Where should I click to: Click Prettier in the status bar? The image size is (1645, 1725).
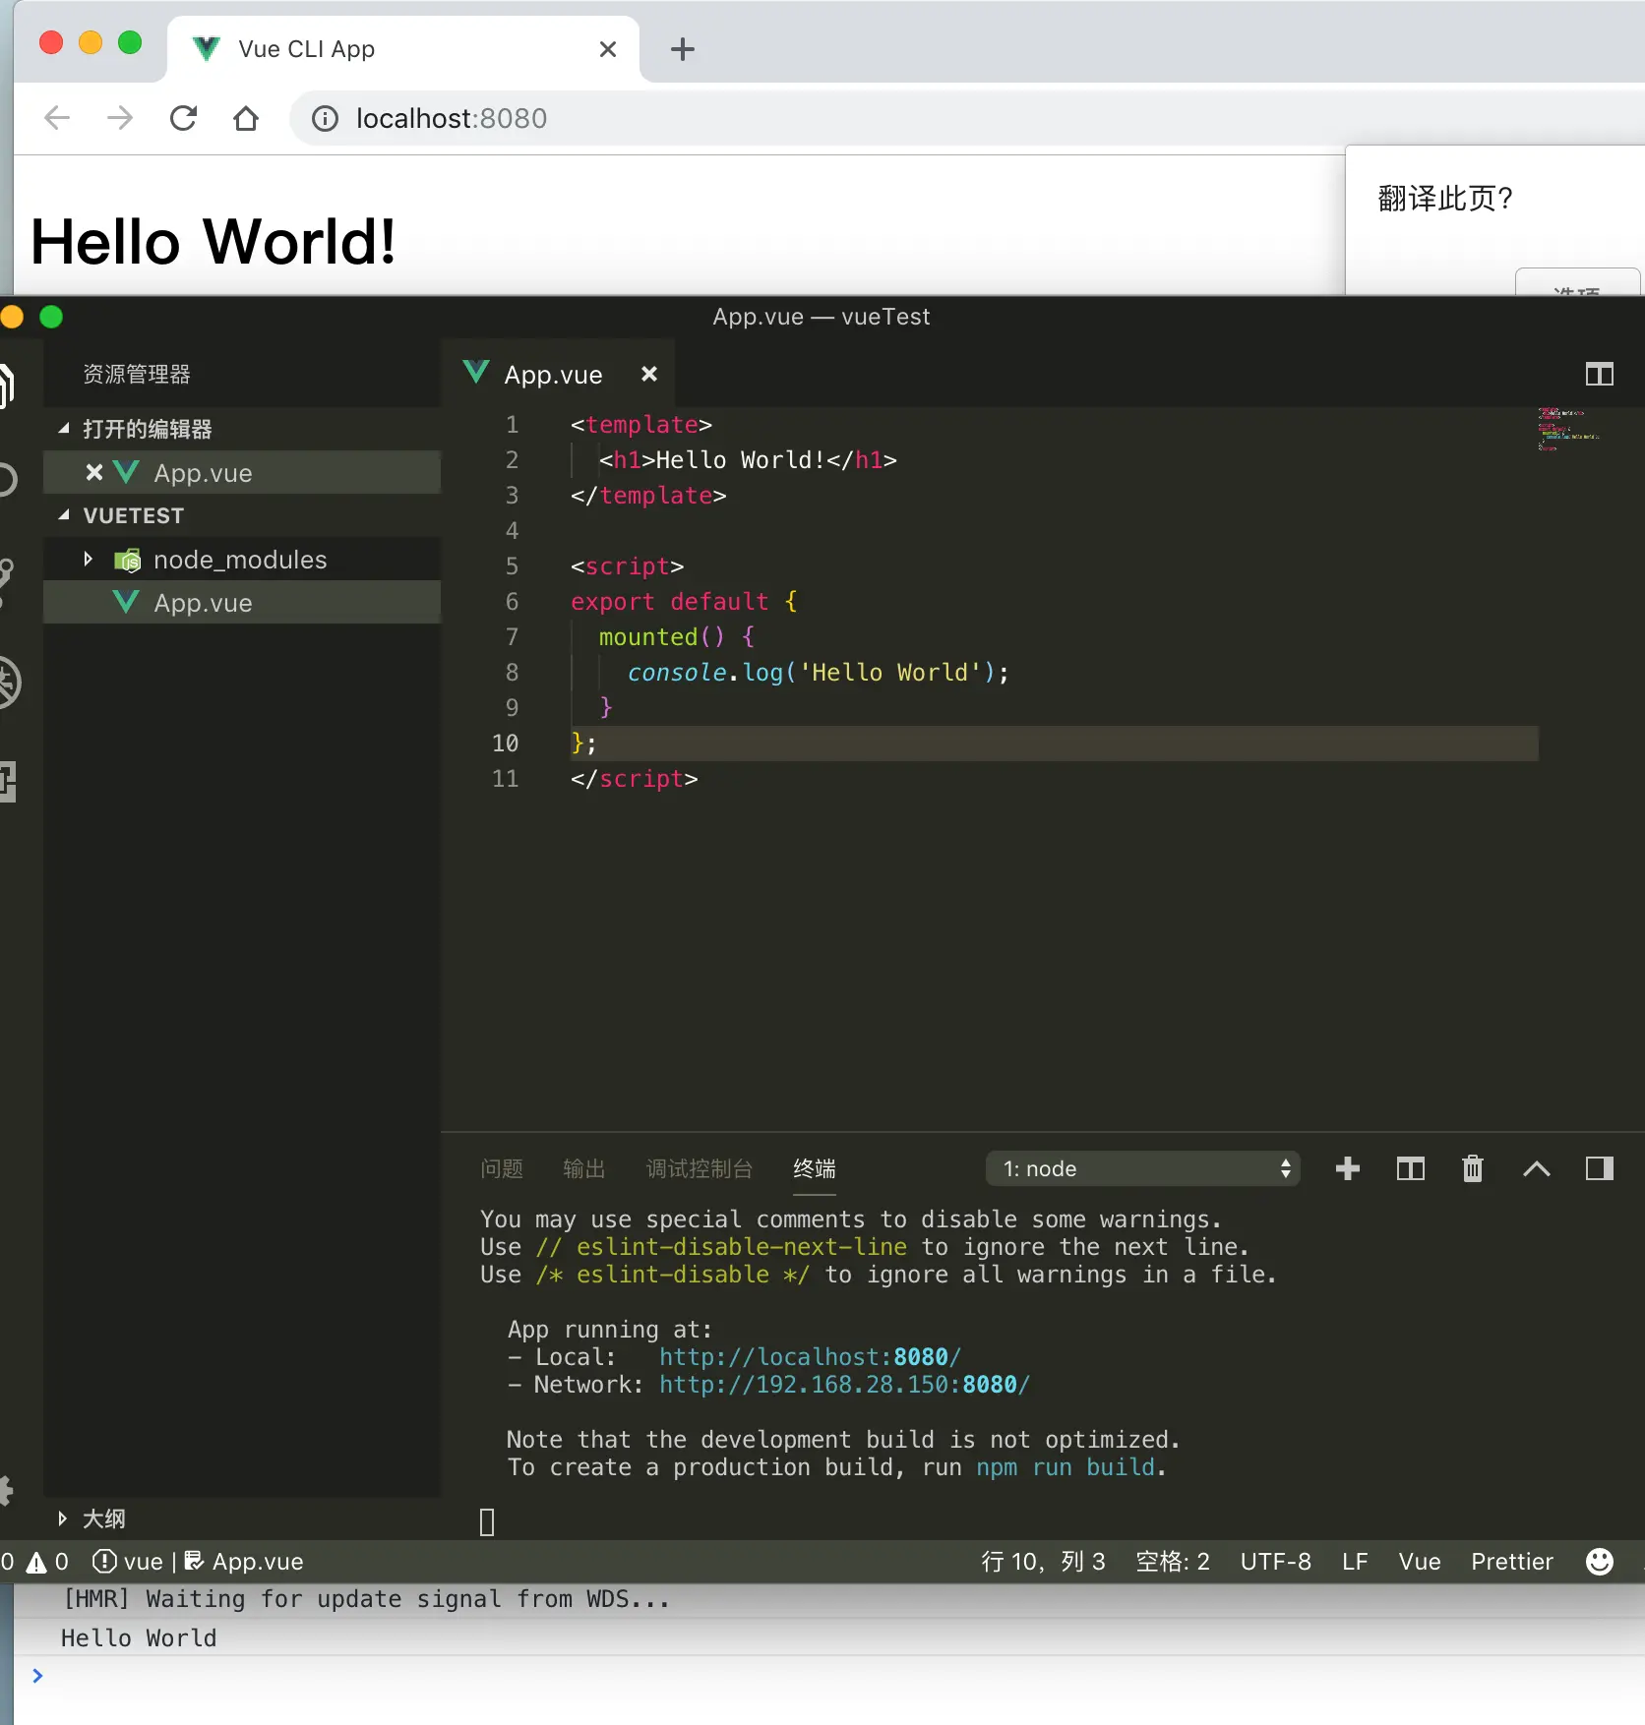(x=1512, y=1562)
